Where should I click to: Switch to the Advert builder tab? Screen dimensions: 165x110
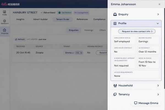(40, 19)
